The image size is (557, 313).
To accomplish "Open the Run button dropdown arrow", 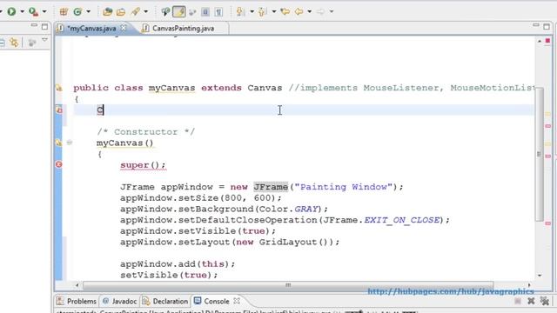I will point(22,11).
